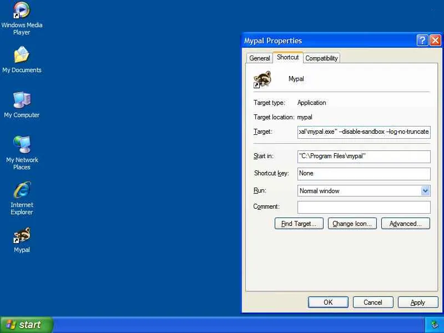Click the 'Start in:' label

point(263,156)
